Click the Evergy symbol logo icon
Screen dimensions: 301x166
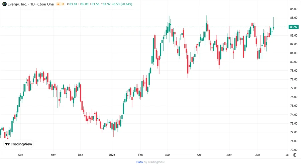tap(4, 4)
